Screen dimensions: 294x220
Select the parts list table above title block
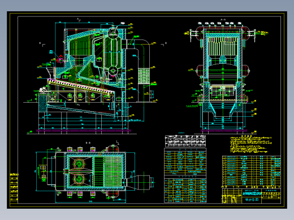click(x=252, y=171)
